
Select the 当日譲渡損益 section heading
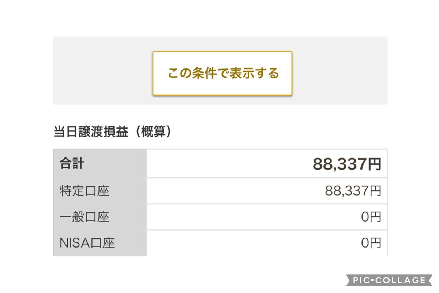pos(91,133)
